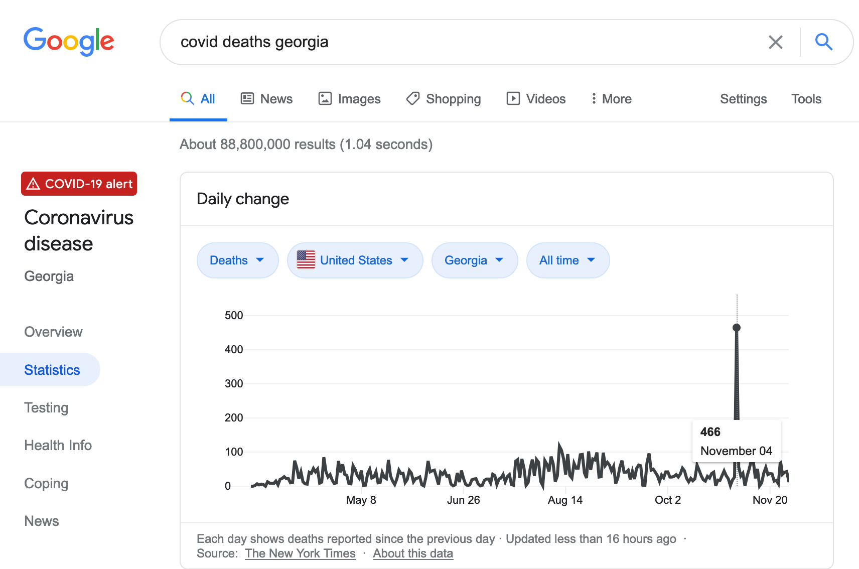This screenshot has width=859, height=569.
Task: Open The New York Times source link
Action: (x=300, y=553)
